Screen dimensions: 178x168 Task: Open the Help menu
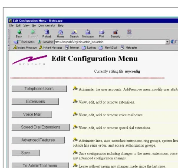pos(61,26)
